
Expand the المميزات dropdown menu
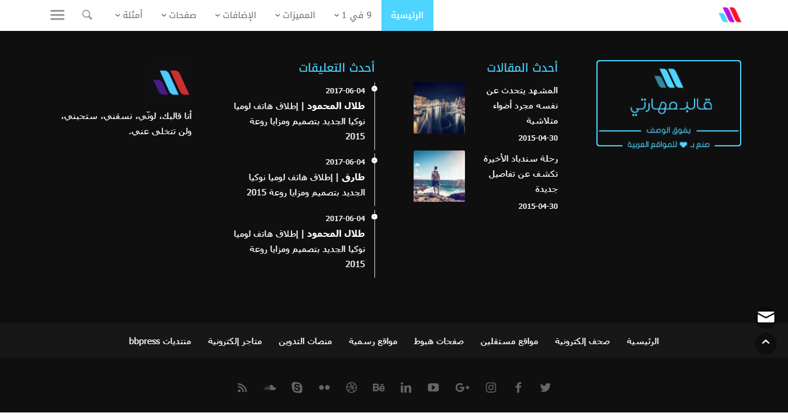pos(295,15)
